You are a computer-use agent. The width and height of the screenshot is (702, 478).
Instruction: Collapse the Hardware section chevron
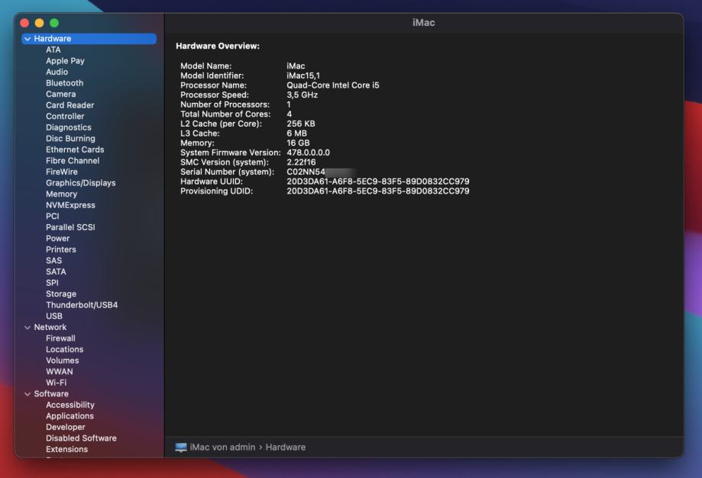tap(27, 39)
